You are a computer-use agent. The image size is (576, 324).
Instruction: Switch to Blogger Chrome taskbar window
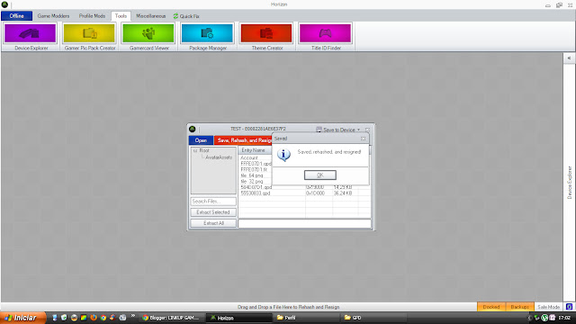coord(172,318)
